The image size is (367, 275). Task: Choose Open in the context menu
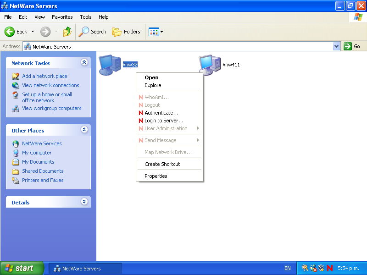click(169, 77)
